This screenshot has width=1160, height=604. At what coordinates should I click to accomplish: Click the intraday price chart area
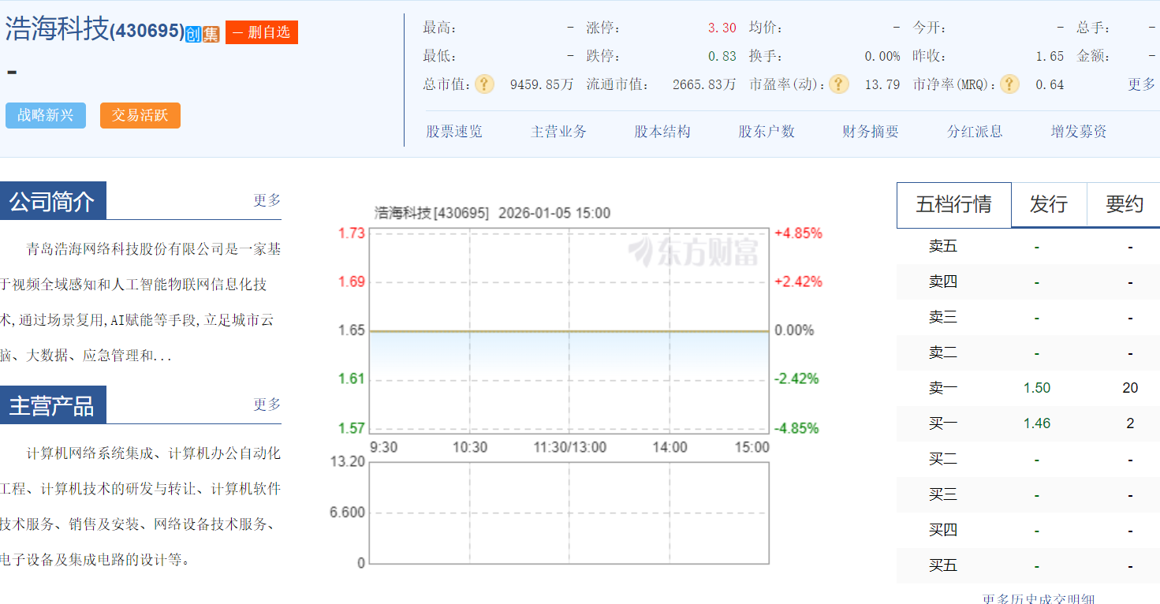pyautogui.click(x=569, y=330)
